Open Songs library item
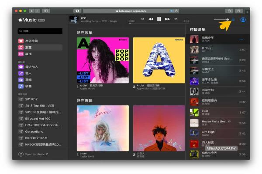Viewport: 262px width, 174px height. click(40, 86)
